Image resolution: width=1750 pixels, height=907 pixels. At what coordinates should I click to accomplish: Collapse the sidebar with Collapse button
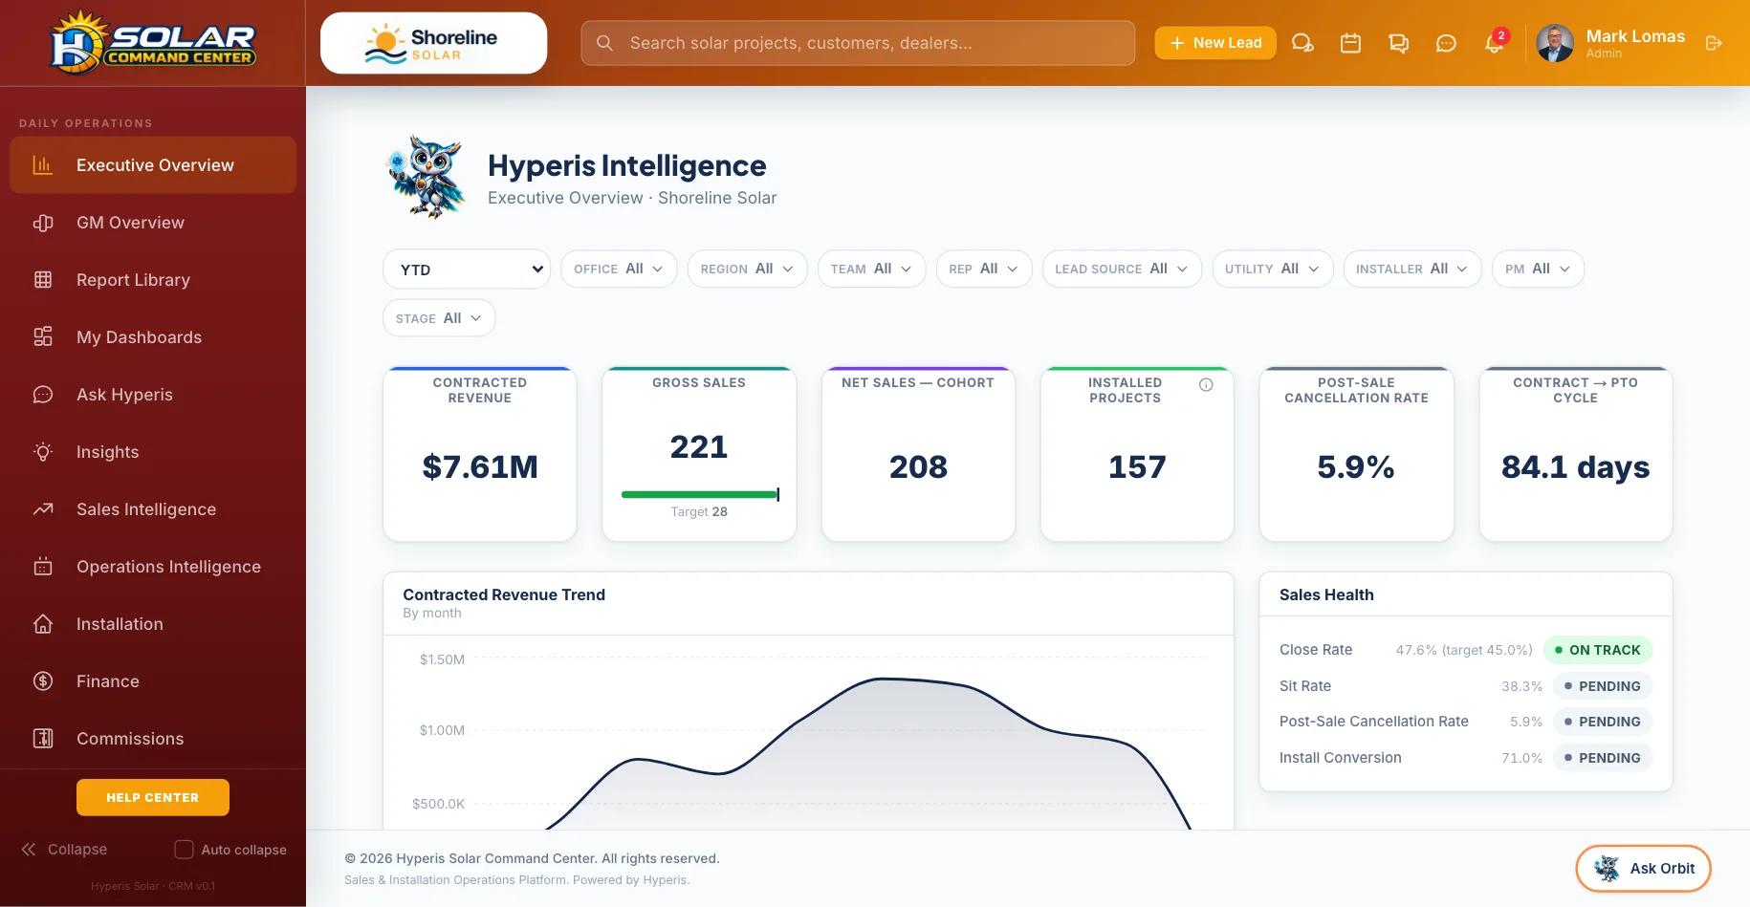pyautogui.click(x=64, y=850)
